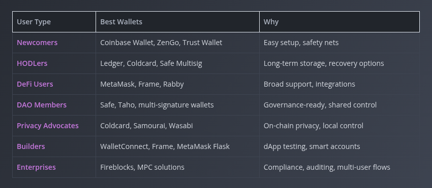Click the Governance-ready, shared control text

320,105
